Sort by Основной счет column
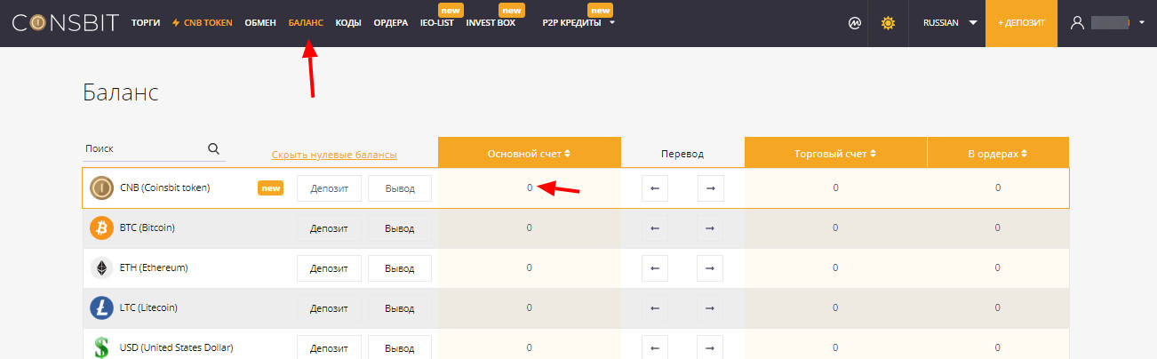This screenshot has width=1157, height=359. [x=529, y=154]
